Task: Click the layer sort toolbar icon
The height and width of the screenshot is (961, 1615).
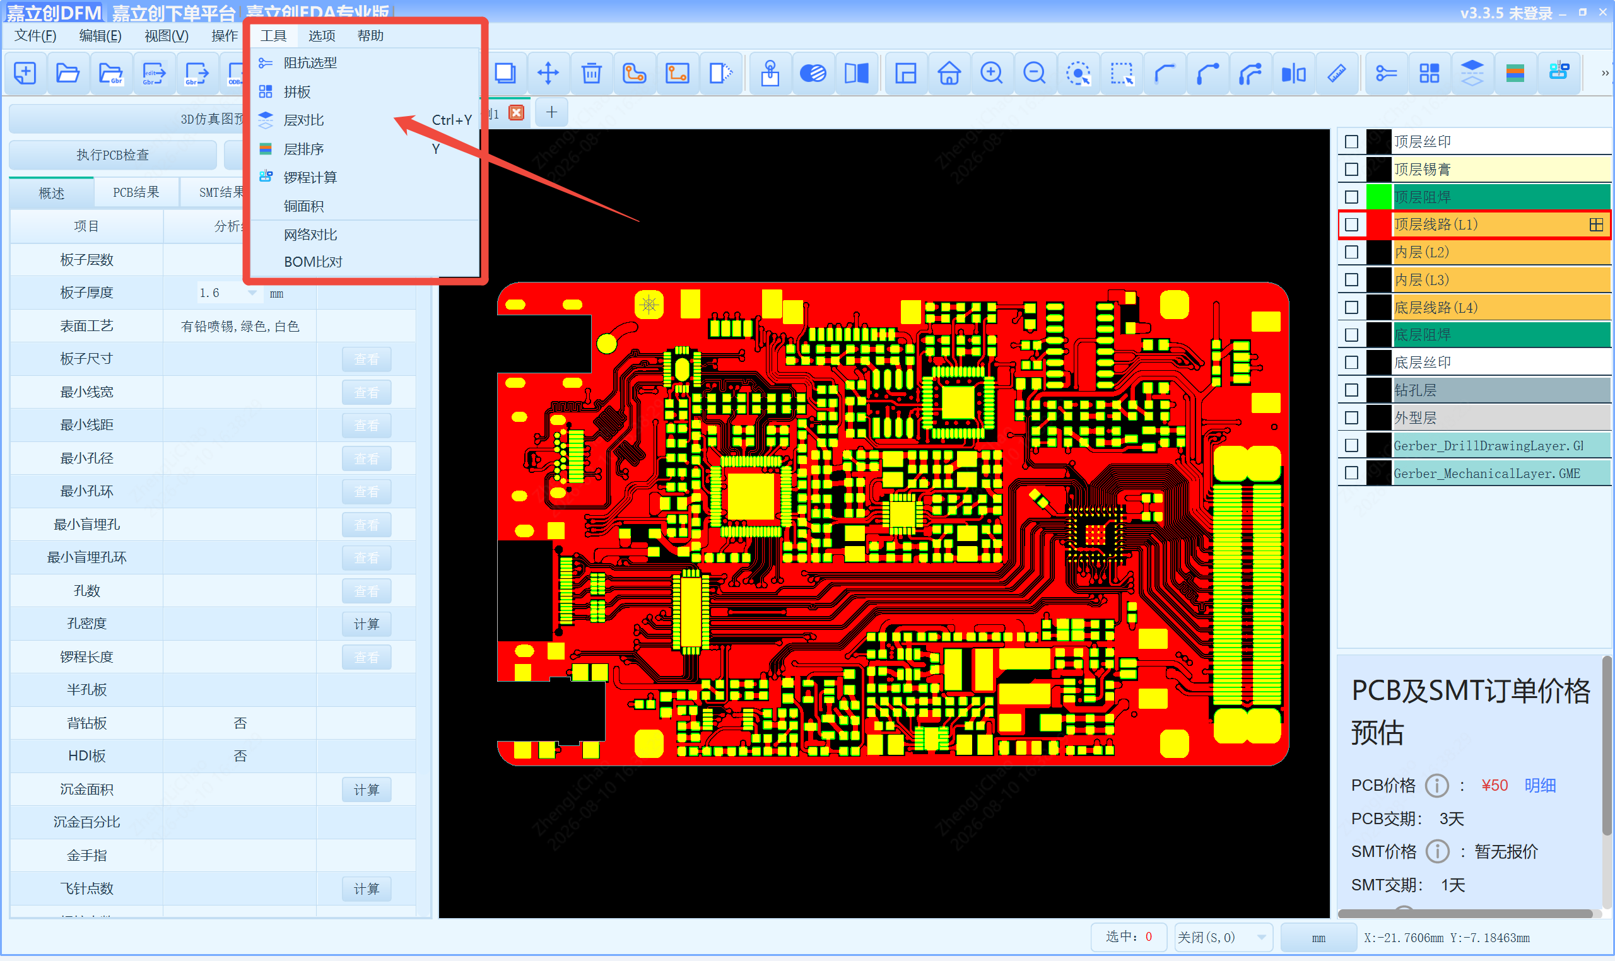Action: [1515, 73]
